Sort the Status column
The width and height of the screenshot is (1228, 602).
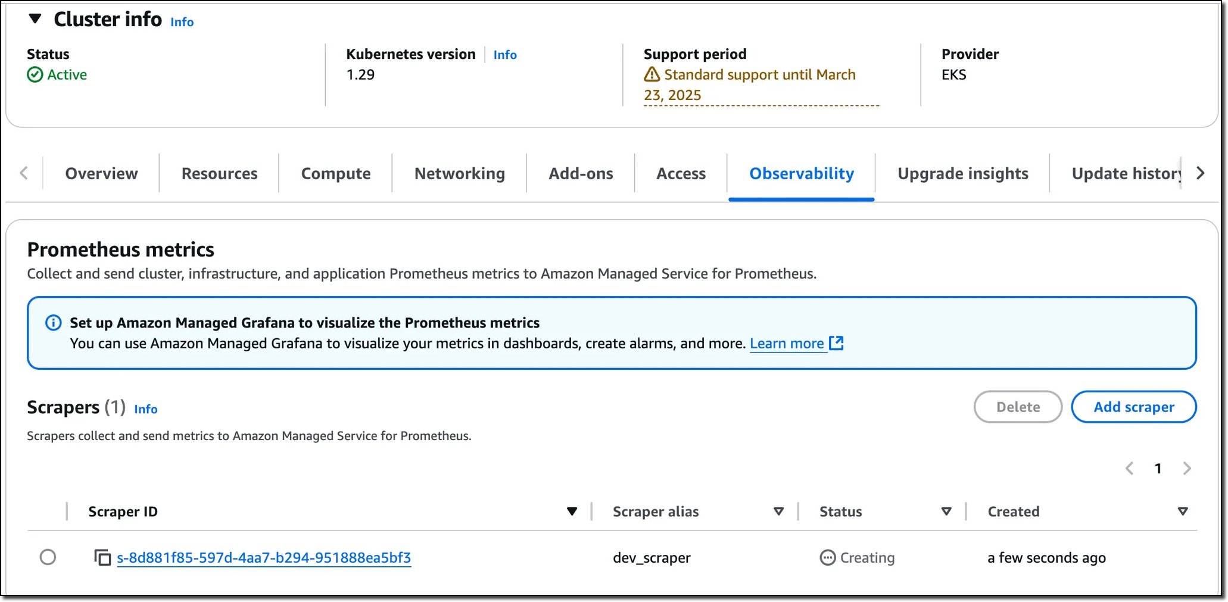coord(945,511)
